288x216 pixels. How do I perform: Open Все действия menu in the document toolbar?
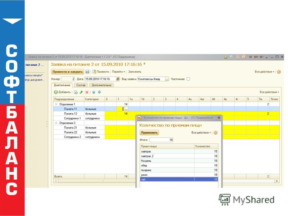click(x=264, y=72)
